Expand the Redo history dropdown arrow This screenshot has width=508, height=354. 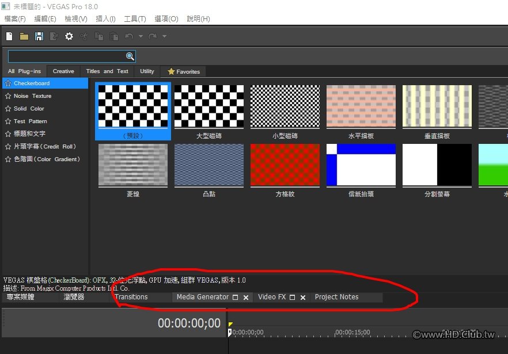pos(164,36)
